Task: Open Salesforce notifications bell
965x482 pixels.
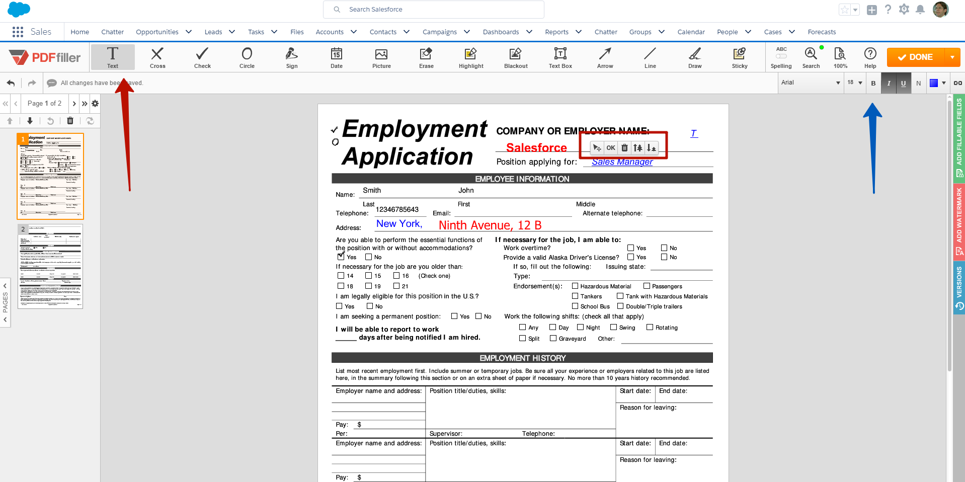Action: tap(920, 9)
